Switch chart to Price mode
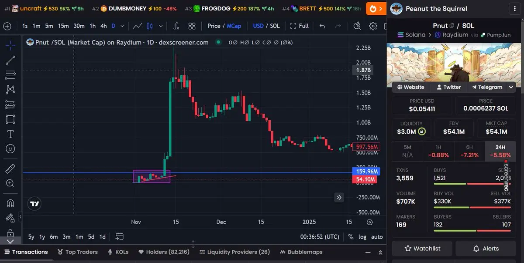This screenshot has height=263, width=524. coord(214,26)
